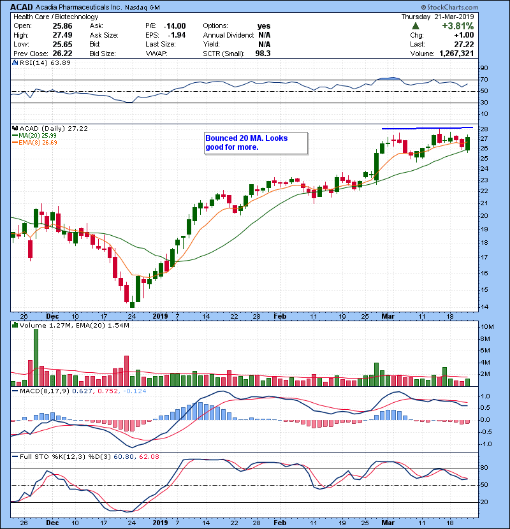
Task: Click the 10M volume axis label
Action: point(488,327)
